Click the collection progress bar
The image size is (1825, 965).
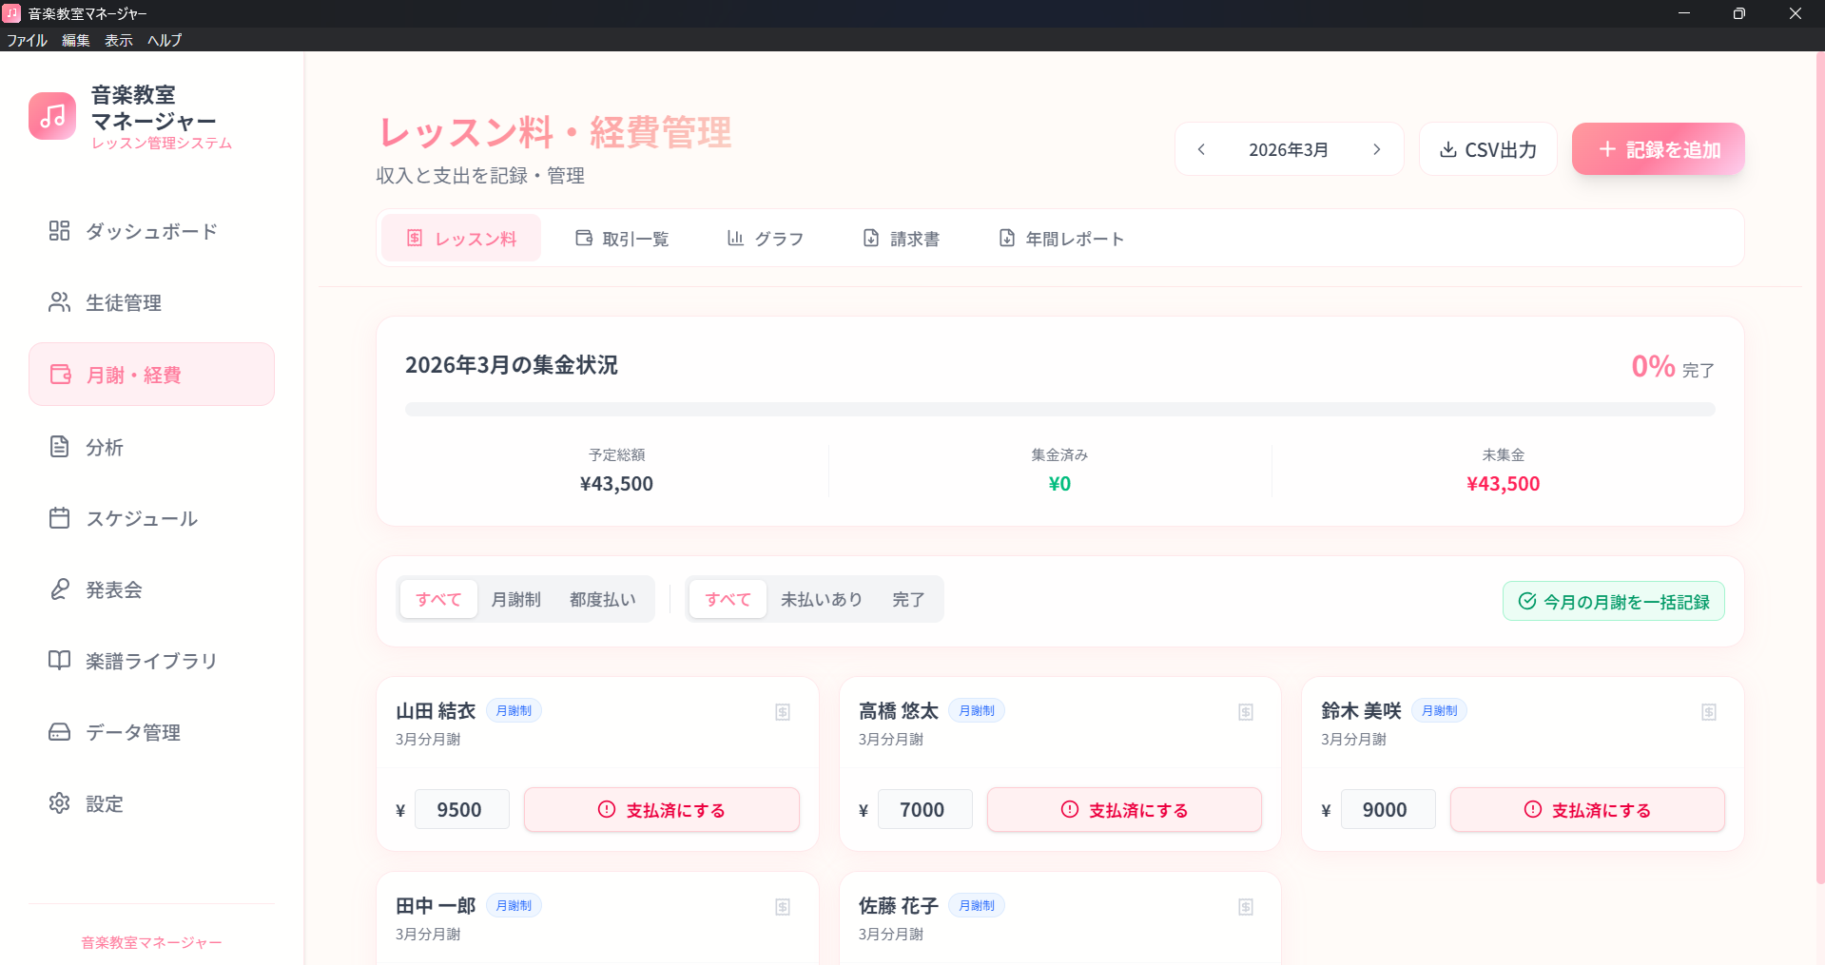coord(1059,409)
